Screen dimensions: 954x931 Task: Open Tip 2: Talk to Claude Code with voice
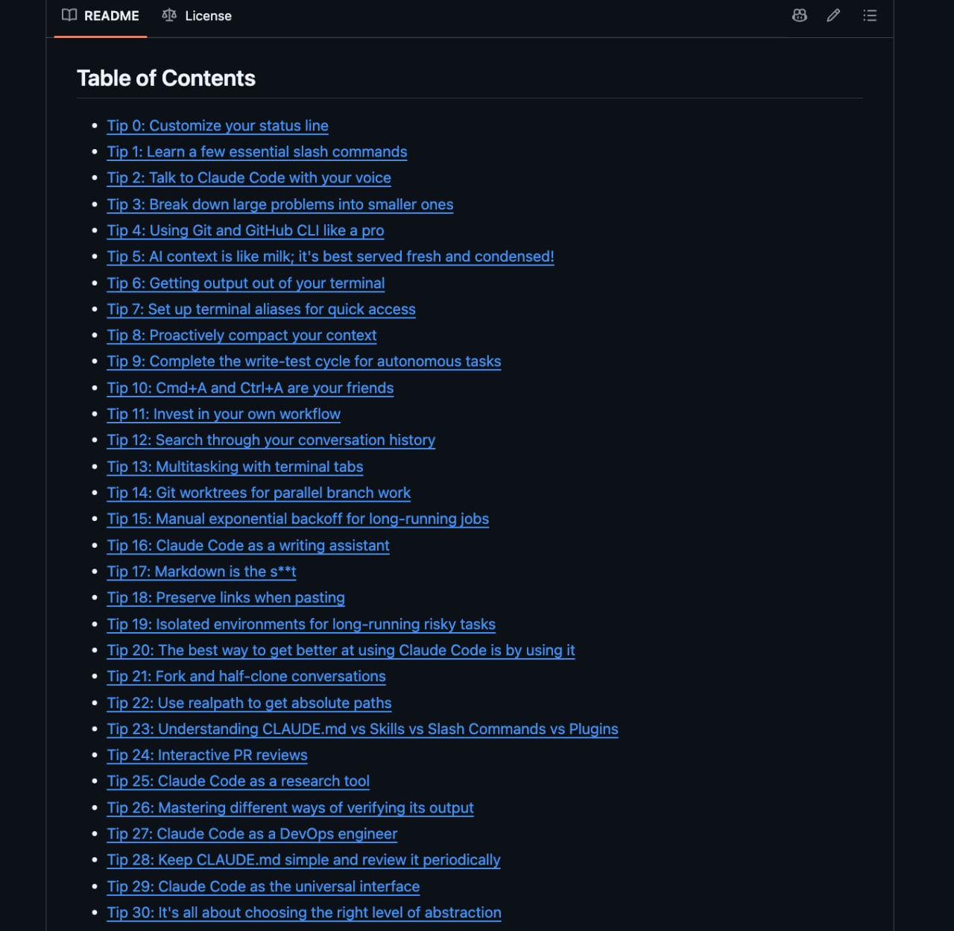pyautogui.click(x=249, y=177)
